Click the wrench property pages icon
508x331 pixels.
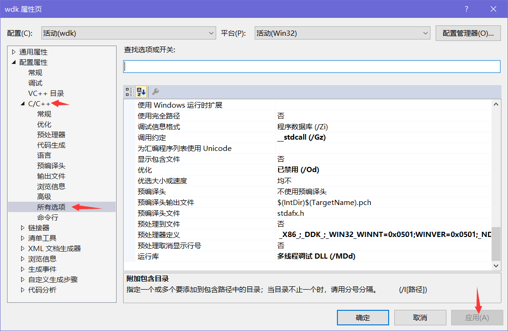point(156,92)
